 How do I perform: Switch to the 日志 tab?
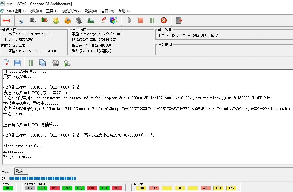[5, 172]
